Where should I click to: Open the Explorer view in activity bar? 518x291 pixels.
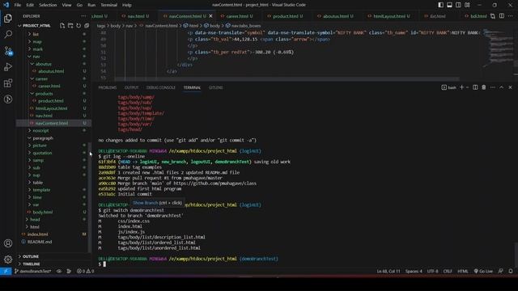[8, 18]
